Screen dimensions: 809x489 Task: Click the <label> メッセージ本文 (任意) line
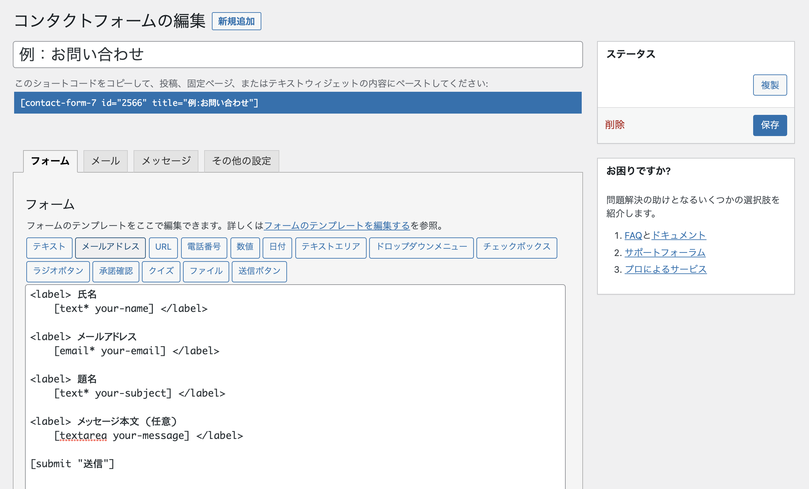point(103,421)
